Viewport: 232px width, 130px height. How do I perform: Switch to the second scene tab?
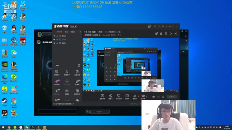[66, 32]
